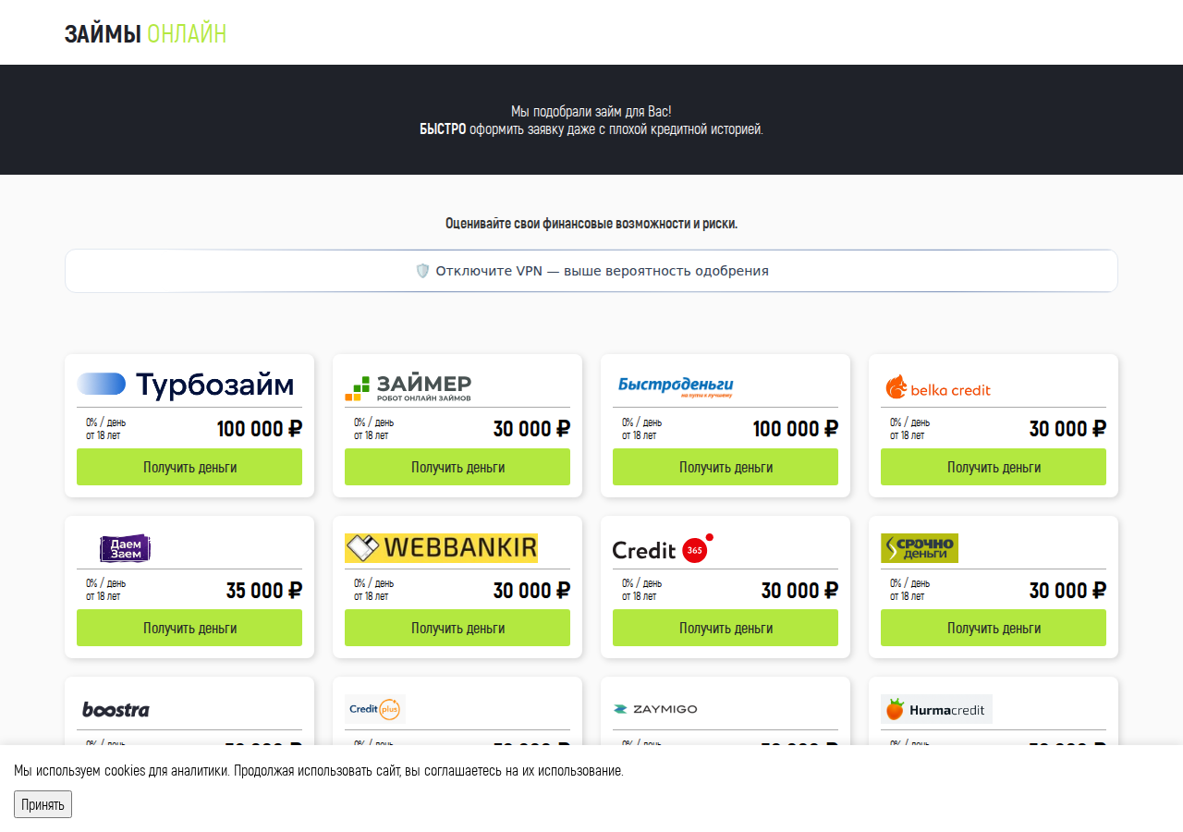Accept cookies with the Принять button

coord(43,804)
